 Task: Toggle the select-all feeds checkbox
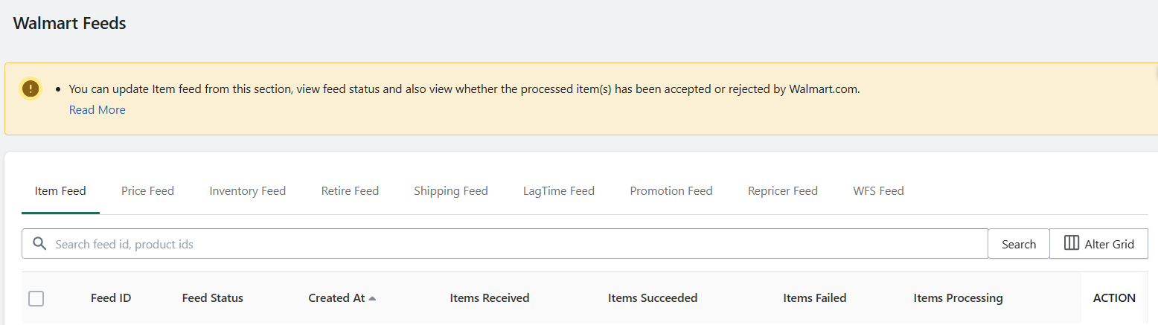click(x=36, y=298)
